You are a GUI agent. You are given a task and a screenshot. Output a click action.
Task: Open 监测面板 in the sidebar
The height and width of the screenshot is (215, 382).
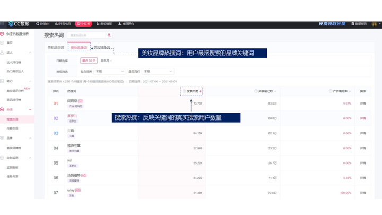tap(12, 167)
